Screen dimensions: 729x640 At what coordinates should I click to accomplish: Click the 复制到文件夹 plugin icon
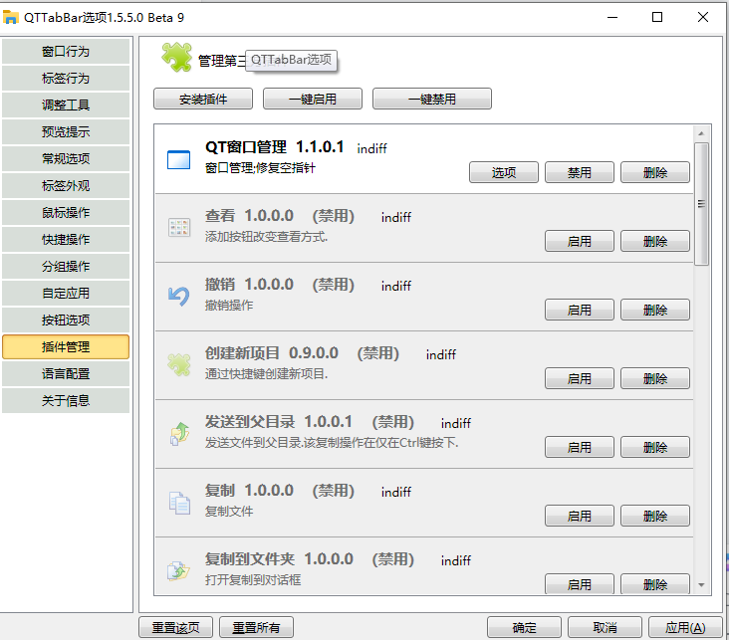pyautogui.click(x=178, y=571)
